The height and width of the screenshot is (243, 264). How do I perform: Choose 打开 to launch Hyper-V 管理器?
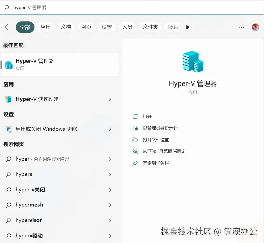click(147, 117)
